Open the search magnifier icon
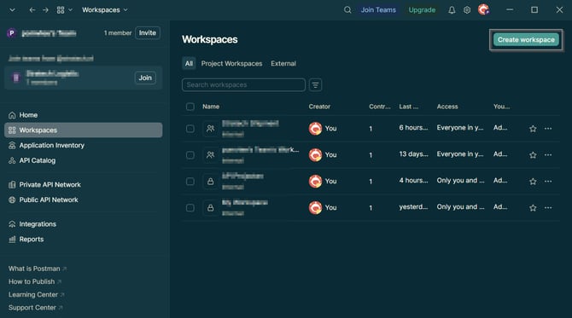Screen dimensions: 572x318 pos(347,10)
